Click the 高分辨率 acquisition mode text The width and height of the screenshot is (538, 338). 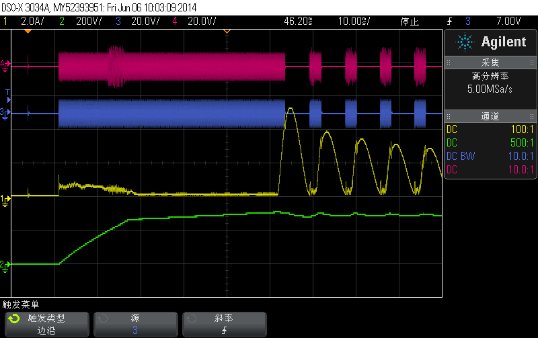pyautogui.click(x=490, y=76)
